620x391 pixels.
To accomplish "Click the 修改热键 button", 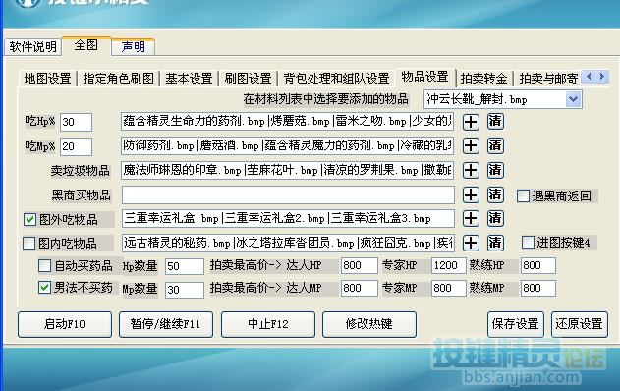I will (x=368, y=324).
